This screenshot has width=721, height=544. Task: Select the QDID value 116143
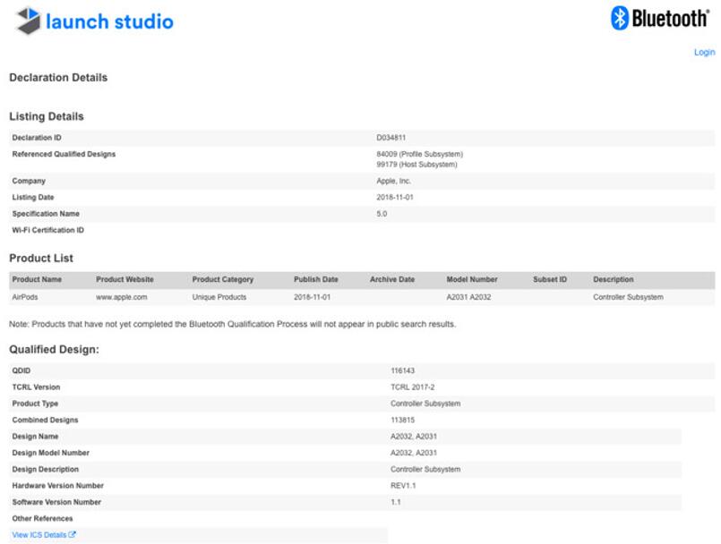pyautogui.click(x=402, y=370)
